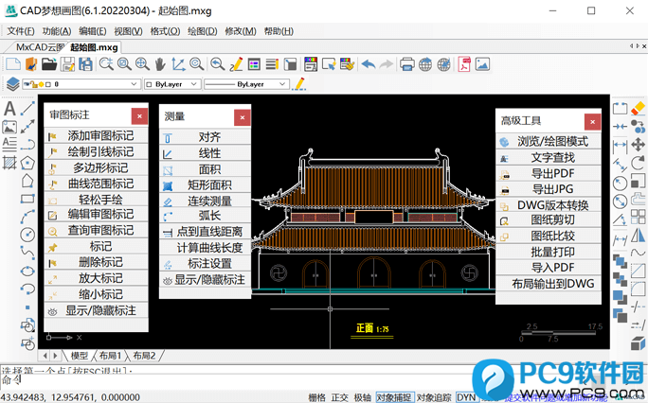Select the Mirror tool on right toolbar
The width and height of the screenshot is (648, 403).
coord(639,236)
